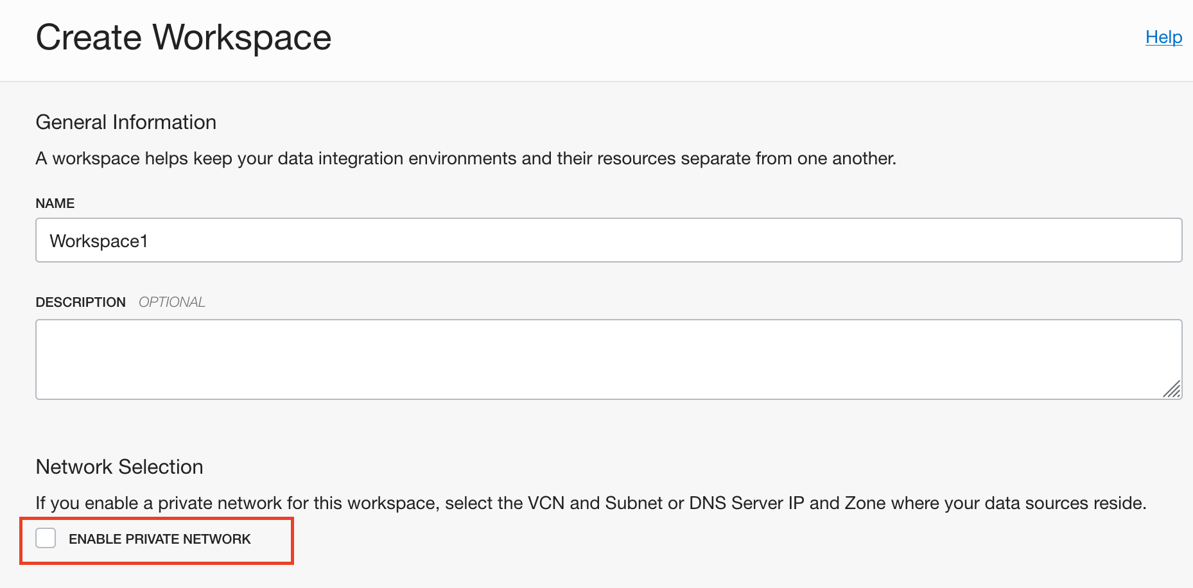The image size is (1193, 588).
Task: Focus the Name input field
Action: point(609,240)
